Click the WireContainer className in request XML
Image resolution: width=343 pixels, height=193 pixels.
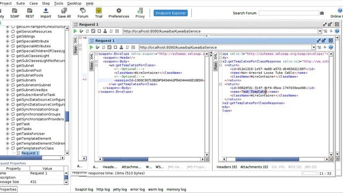pos(147,73)
